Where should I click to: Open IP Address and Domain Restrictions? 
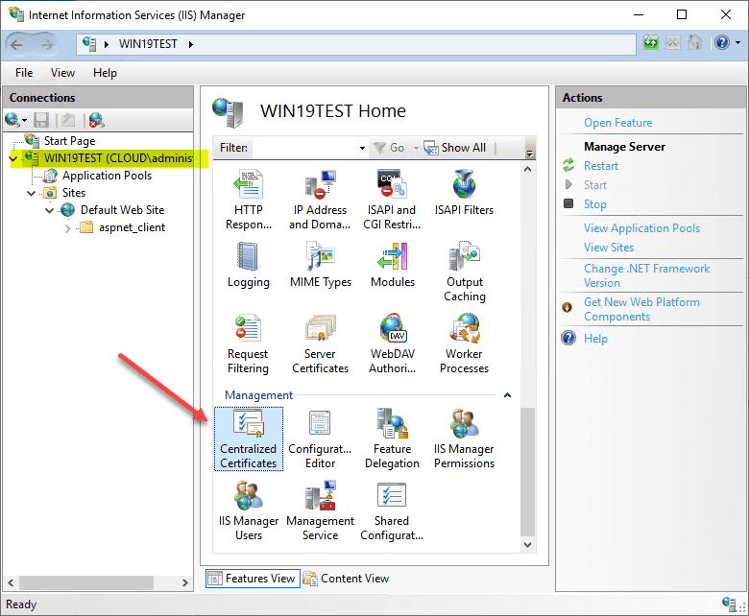pyautogui.click(x=320, y=200)
